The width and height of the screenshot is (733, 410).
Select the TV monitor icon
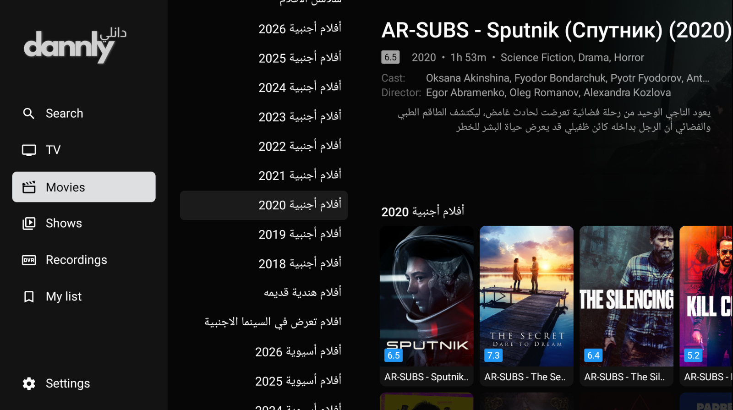pyautogui.click(x=29, y=150)
